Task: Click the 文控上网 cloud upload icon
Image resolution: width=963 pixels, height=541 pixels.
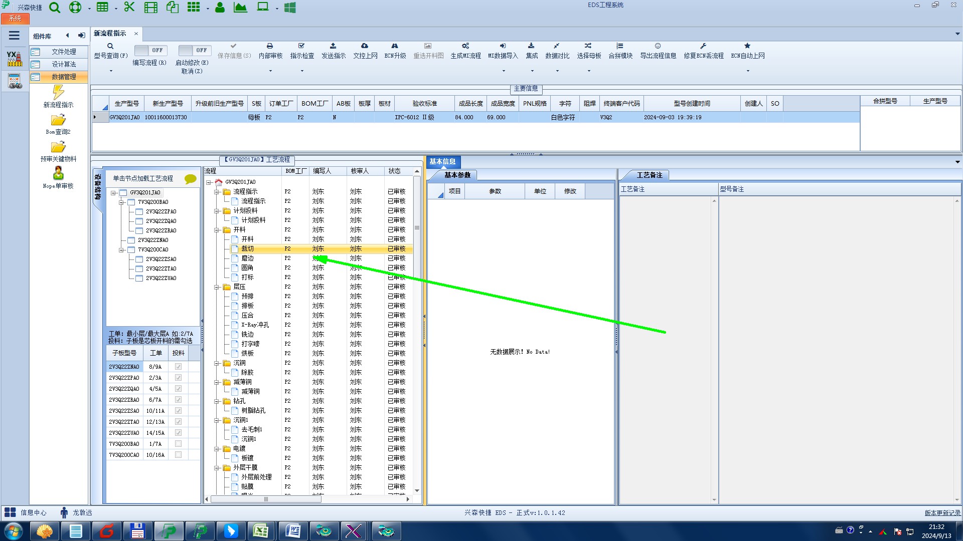Action: (365, 46)
